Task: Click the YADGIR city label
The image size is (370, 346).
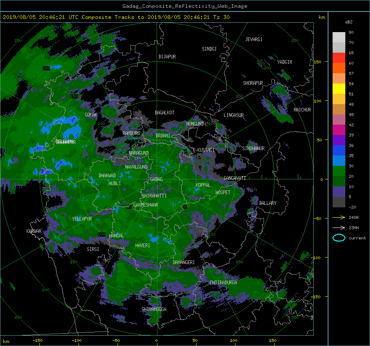Action: pyautogui.click(x=284, y=62)
